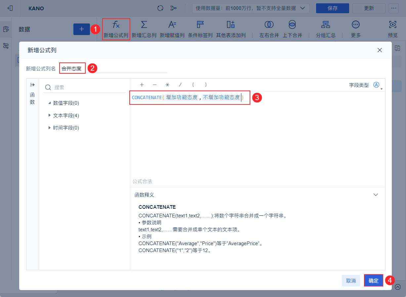Click the bottom-right collapse circle icon
This screenshot has width=406, height=297.
398,287
